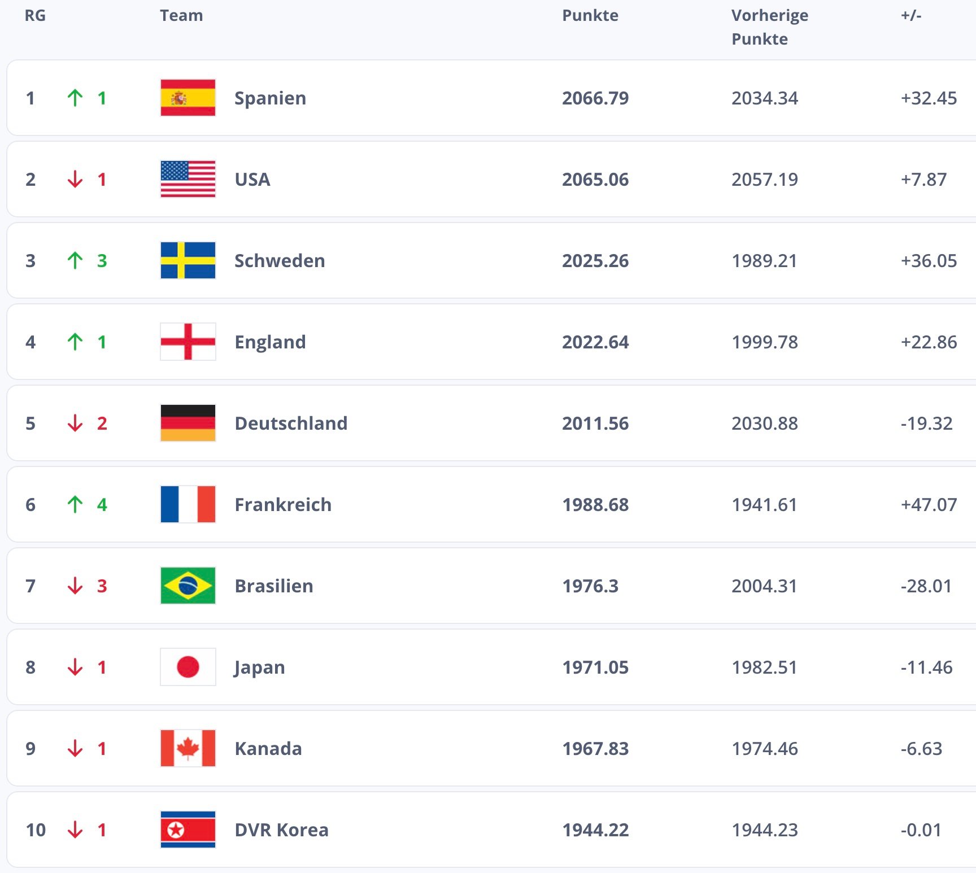Click red down arrow beside Brasilien rank

(x=75, y=586)
